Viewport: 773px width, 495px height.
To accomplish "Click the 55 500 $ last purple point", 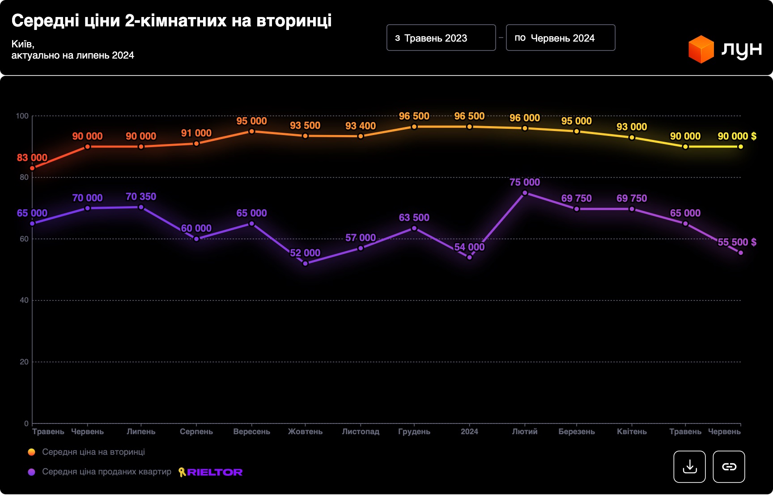I will 740,253.
